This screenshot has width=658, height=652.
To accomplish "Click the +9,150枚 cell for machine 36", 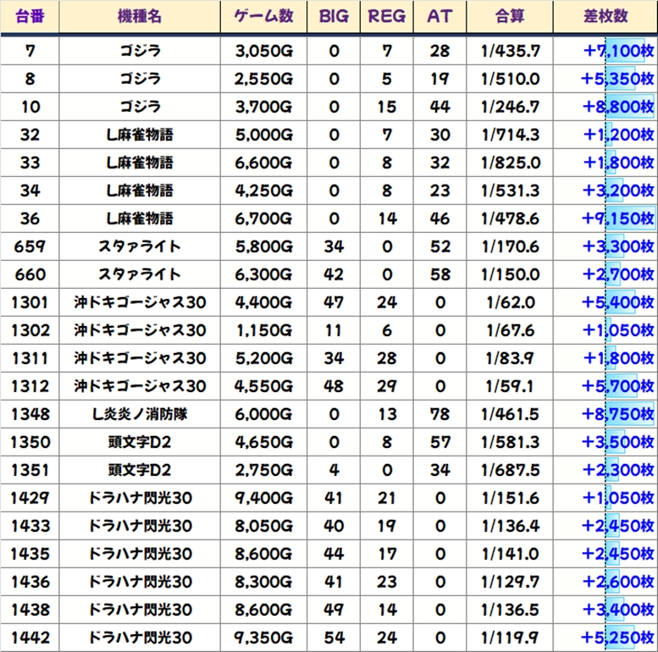I will [x=605, y=218].
